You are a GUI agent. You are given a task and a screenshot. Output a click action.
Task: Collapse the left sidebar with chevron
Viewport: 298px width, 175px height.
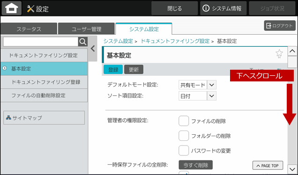pyautogui.click(x=93, y=49)
